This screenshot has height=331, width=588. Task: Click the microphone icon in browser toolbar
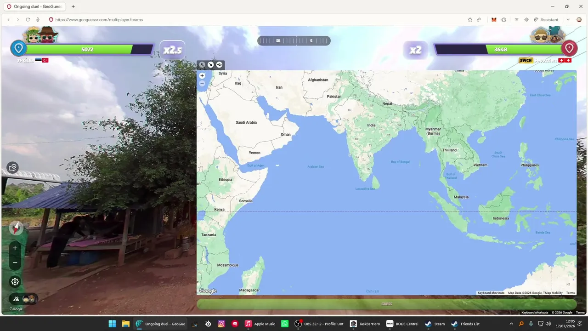click(x=38, y=20)
